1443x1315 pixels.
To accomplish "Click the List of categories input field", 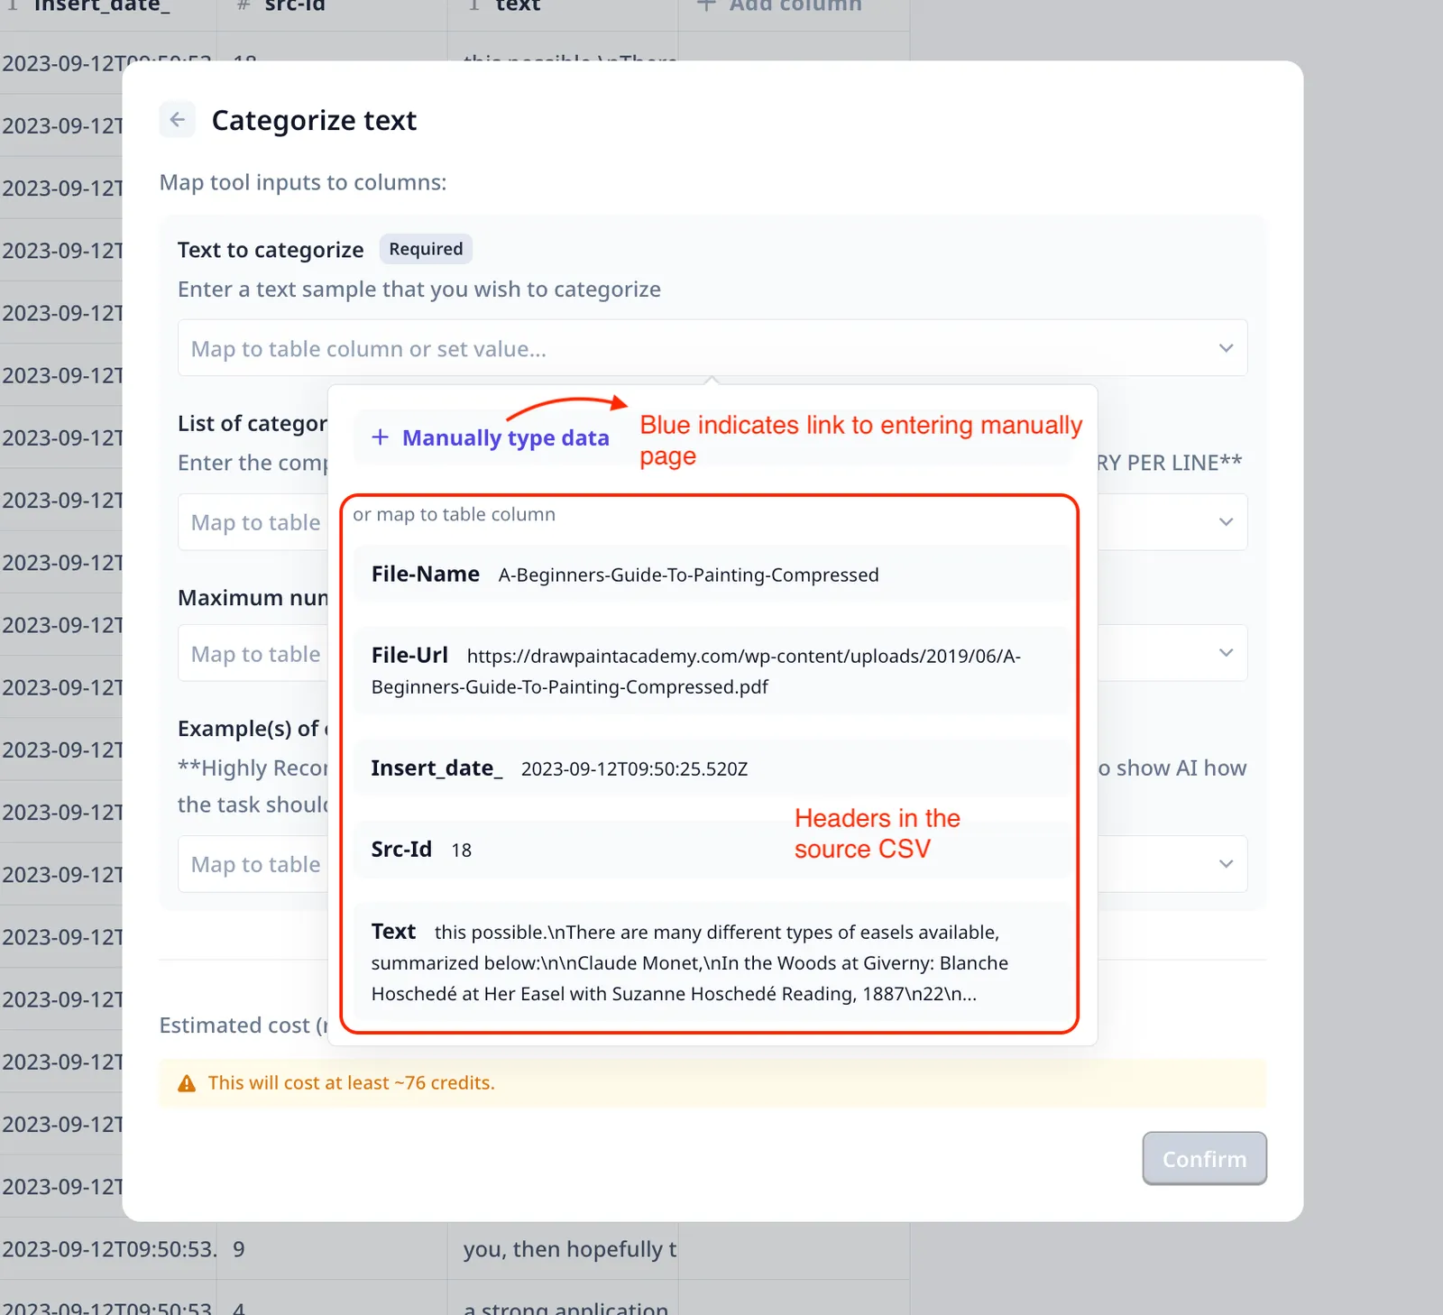I will (712, 522).
